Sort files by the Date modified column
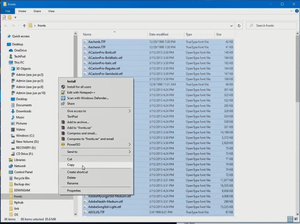Screen dimensions: 300x224 [x=159, y=34]
